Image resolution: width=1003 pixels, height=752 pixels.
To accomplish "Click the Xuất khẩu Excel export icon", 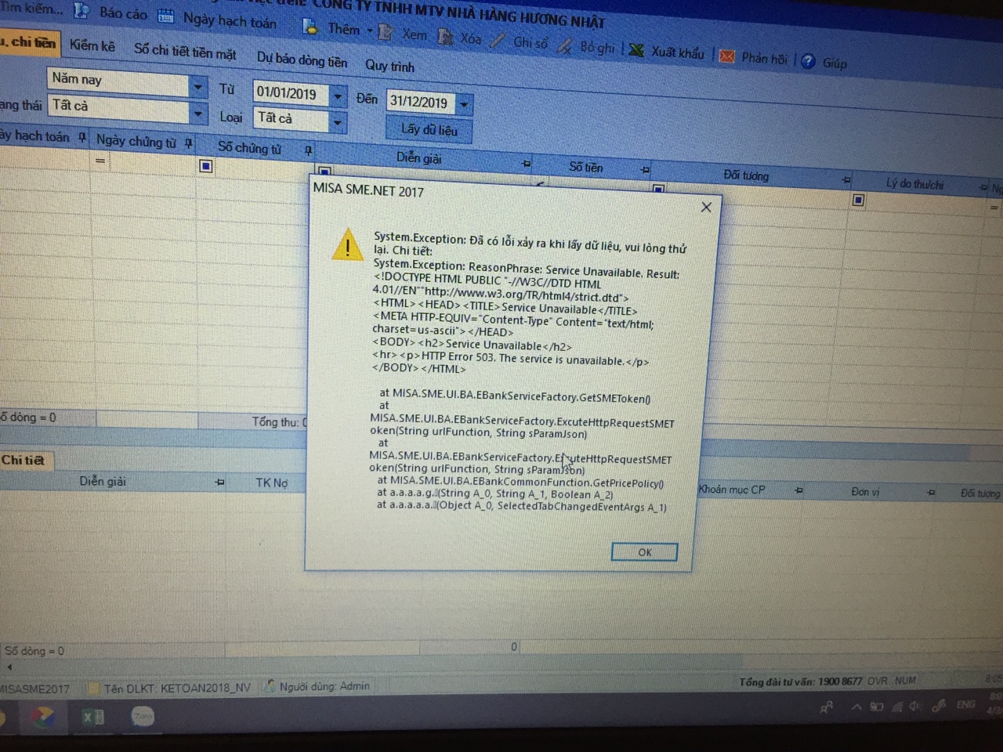I will tap(636, 50).
